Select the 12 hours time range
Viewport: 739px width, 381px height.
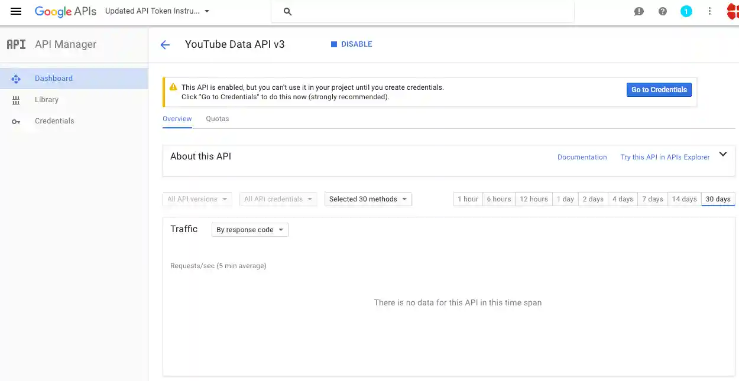[x=534, y=199]
